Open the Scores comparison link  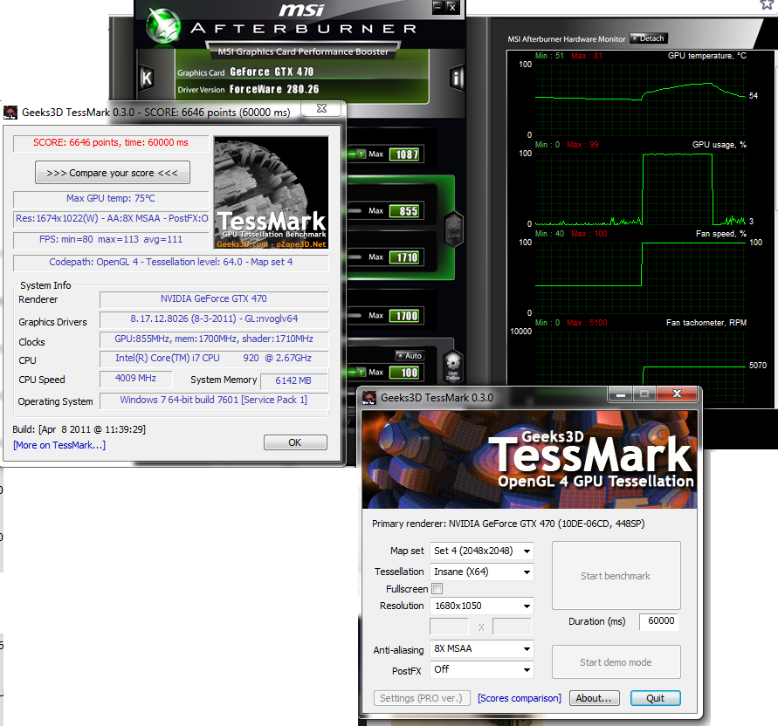tap(519, 698)
